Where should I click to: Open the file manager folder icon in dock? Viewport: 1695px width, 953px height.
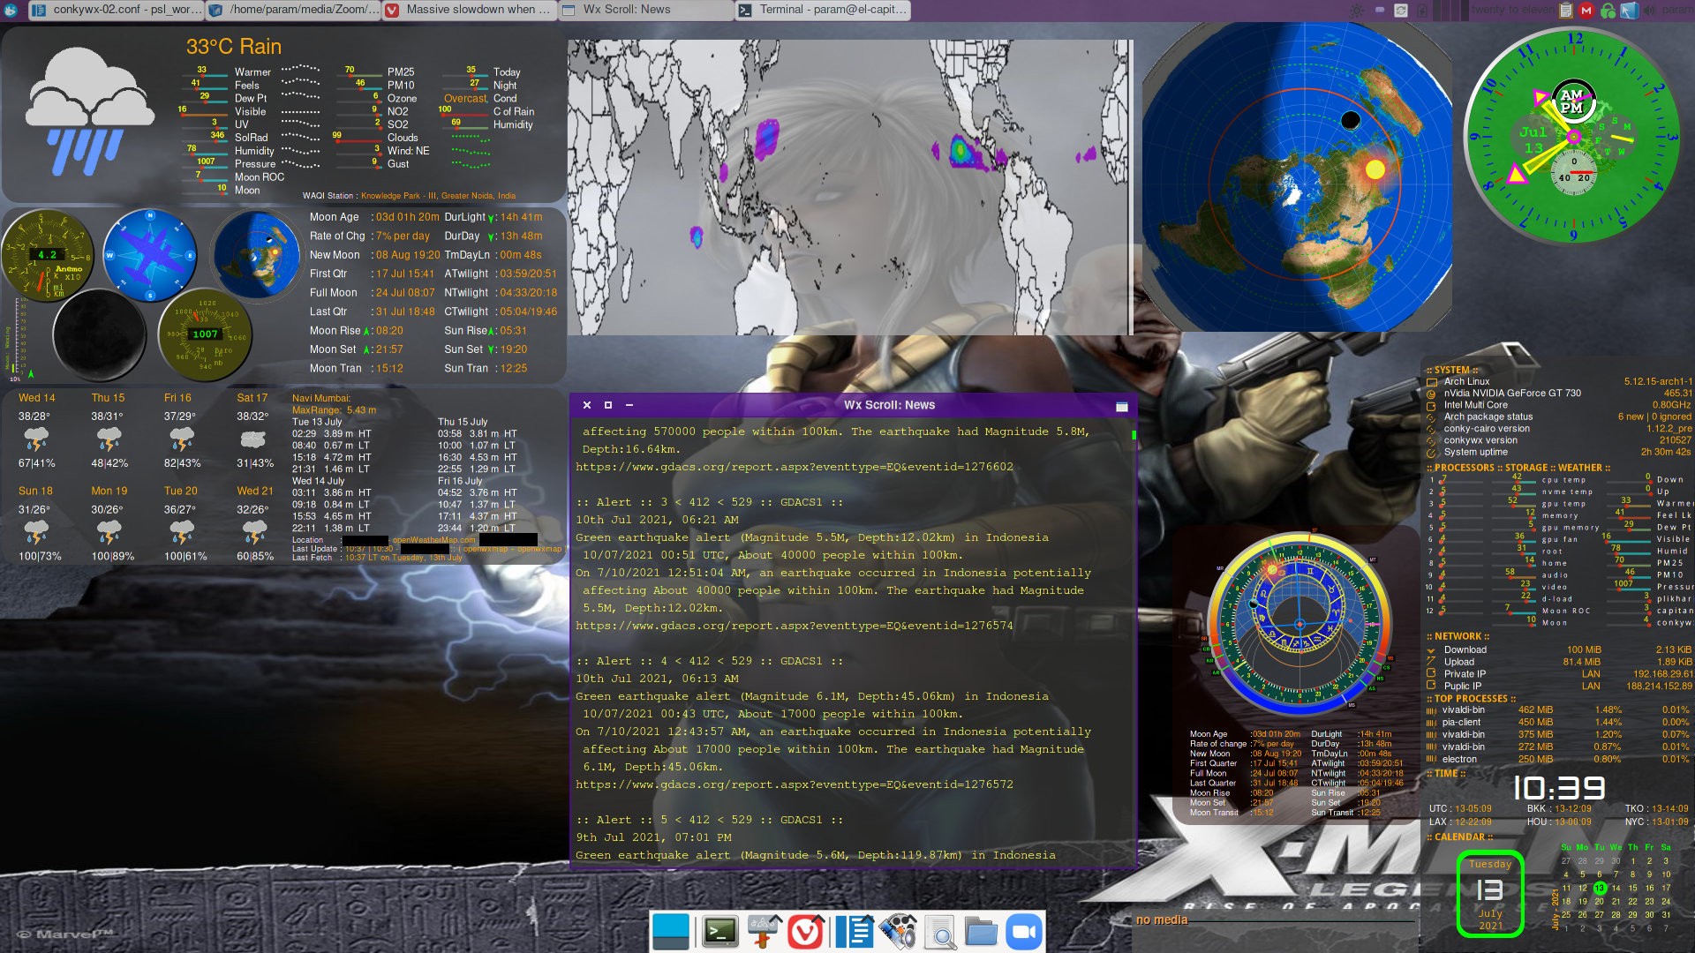(981, 933)
